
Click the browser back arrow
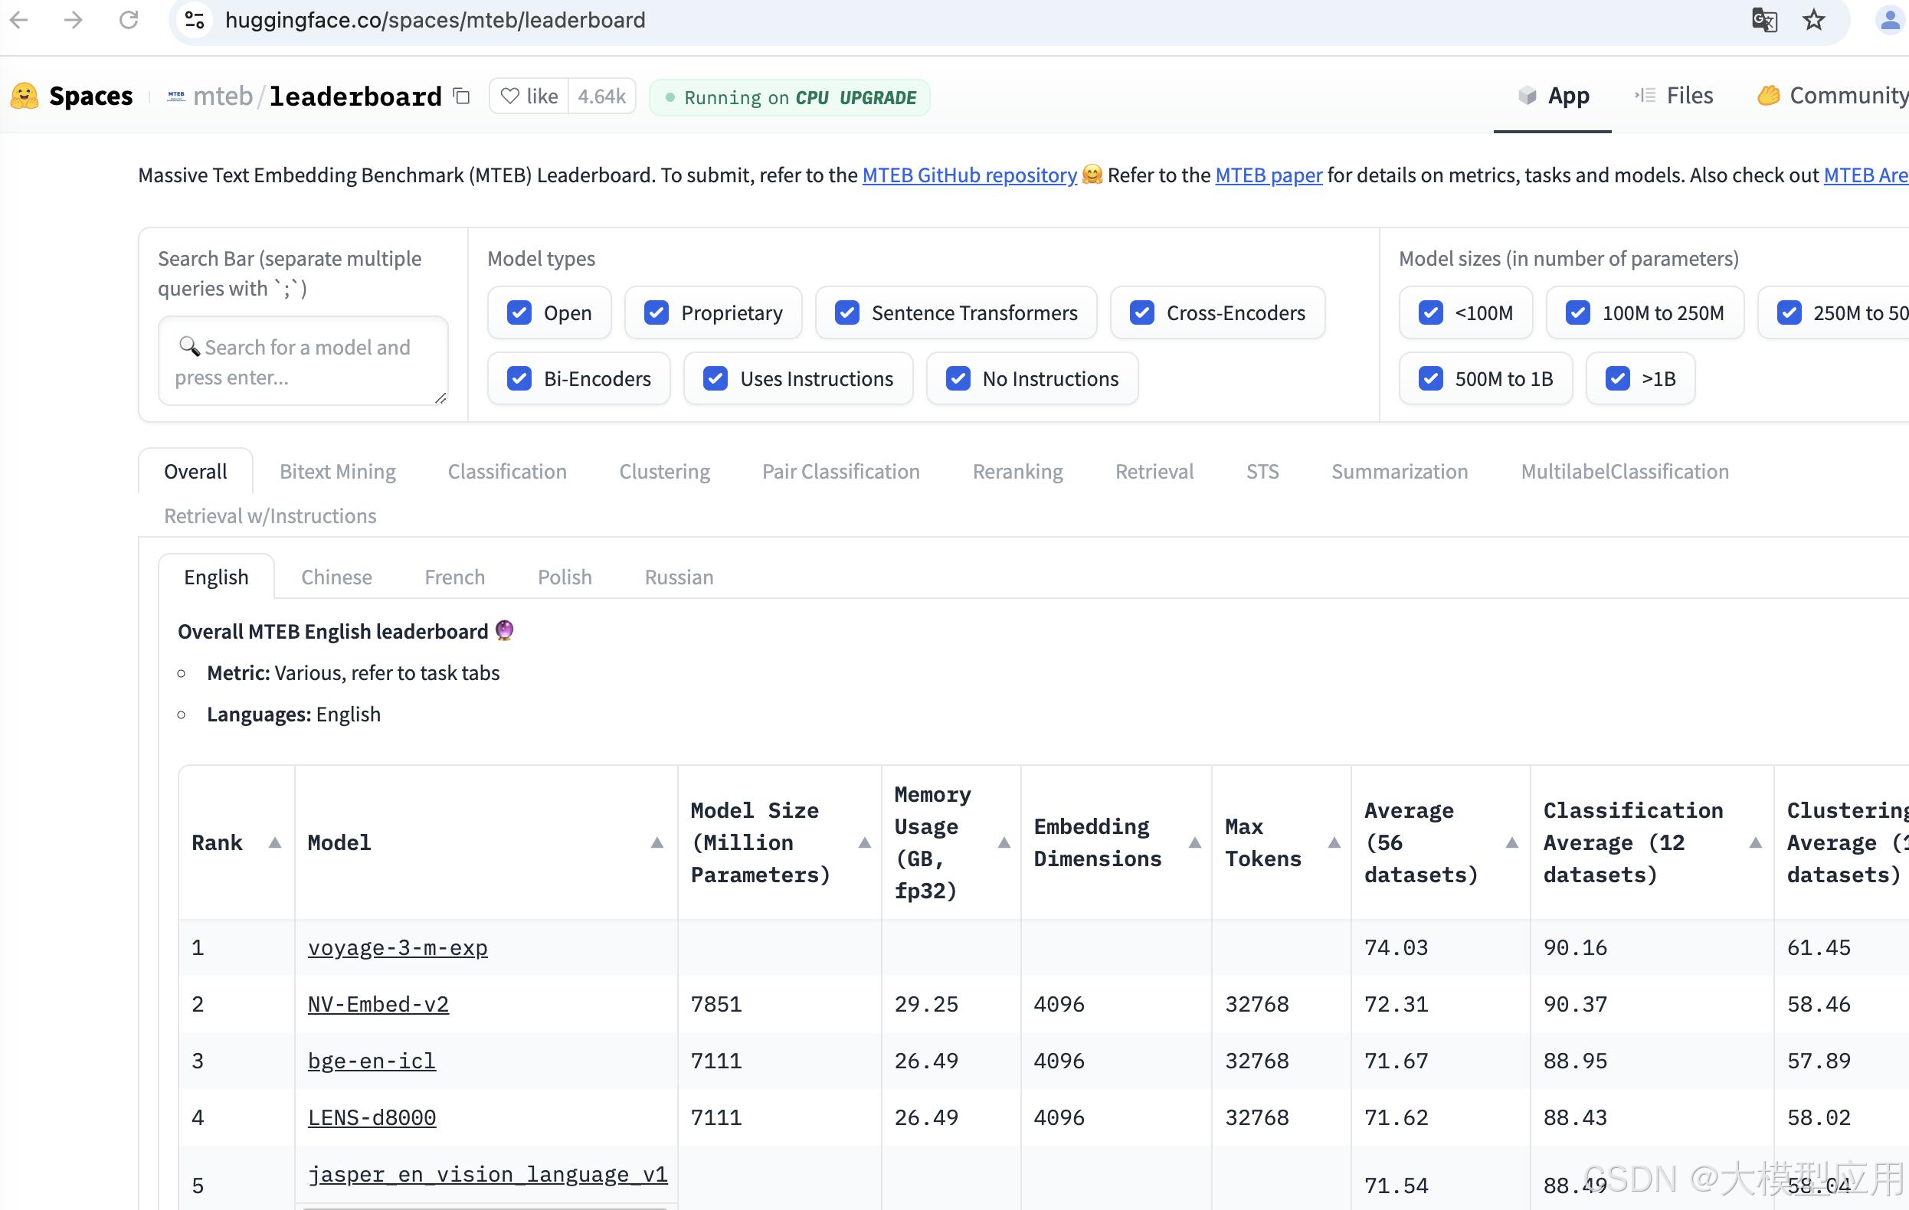pyautogui.click(x=19, y=20)
